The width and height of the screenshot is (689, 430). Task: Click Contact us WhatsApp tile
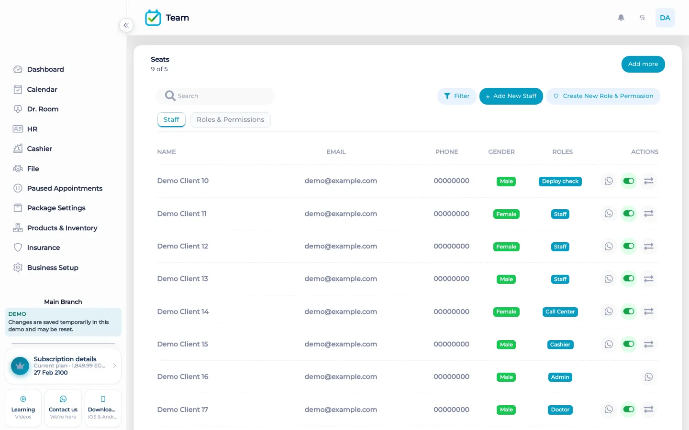coord(63,408)
